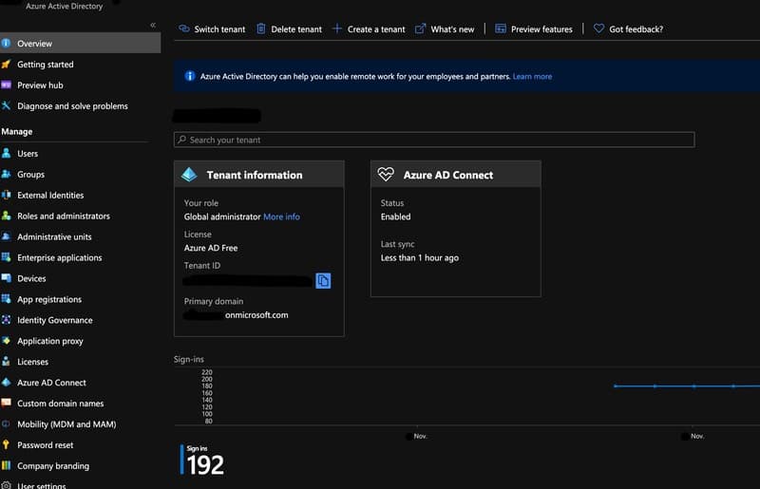Click the Azure AD Connect card header
This screenshot has width=760, height=489.
coord(456,175)
